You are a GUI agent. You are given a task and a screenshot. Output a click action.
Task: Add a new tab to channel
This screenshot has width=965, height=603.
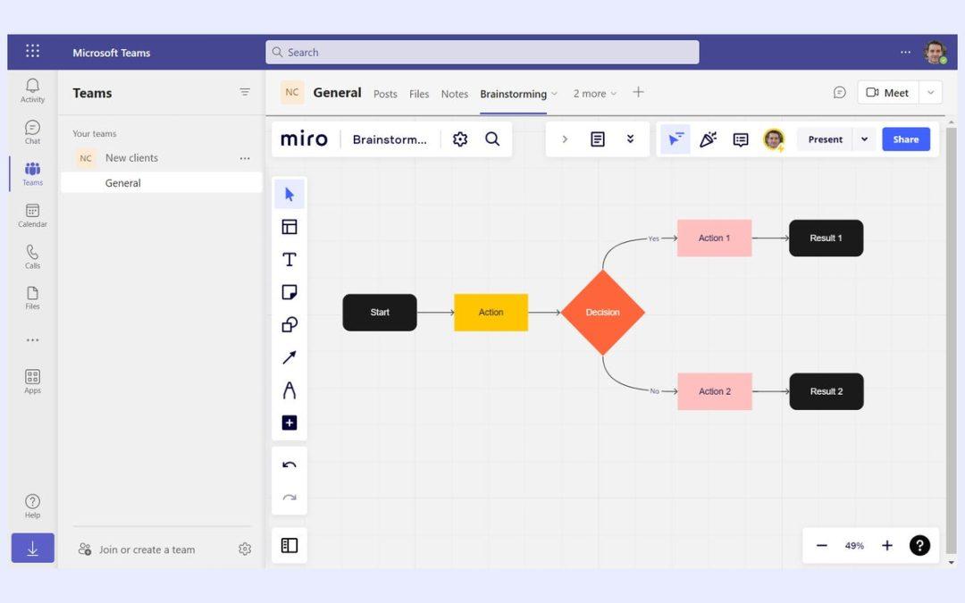pos(638,92)
